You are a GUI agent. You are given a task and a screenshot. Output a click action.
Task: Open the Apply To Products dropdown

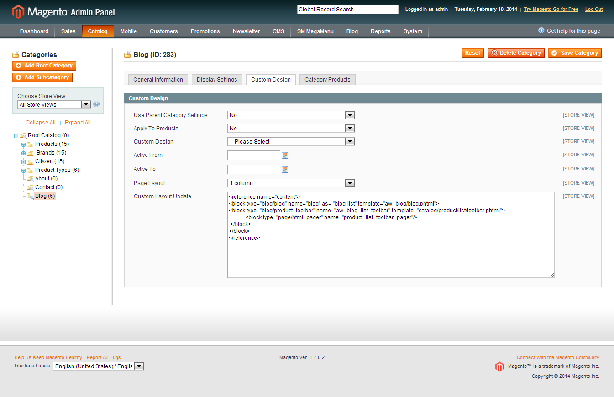(291, 129)
